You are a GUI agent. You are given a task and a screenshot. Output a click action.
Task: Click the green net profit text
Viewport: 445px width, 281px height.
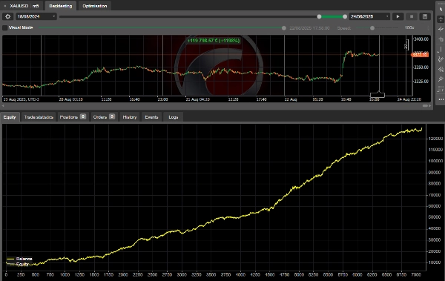tap(214, 41)
